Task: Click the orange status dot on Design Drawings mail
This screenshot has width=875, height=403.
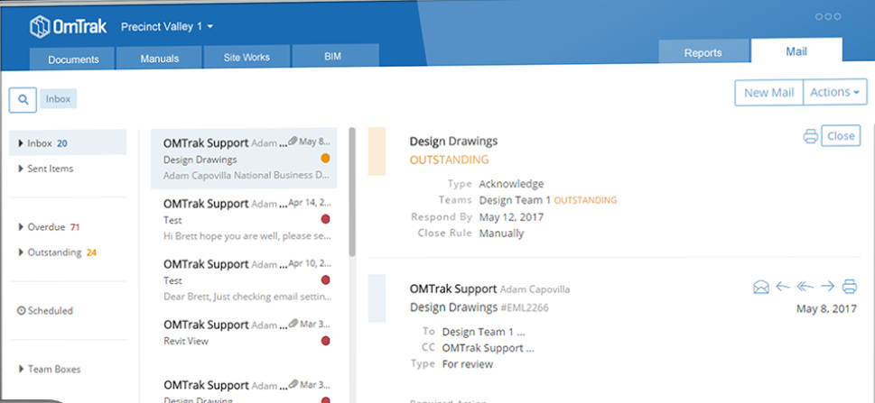Action: 326,159
